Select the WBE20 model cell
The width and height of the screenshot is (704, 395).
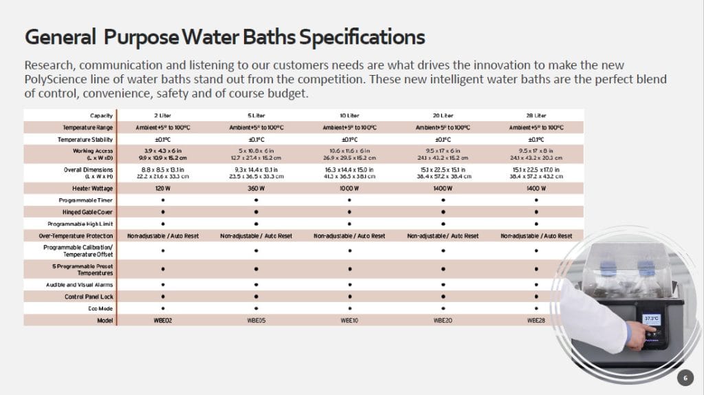(443, 321)
